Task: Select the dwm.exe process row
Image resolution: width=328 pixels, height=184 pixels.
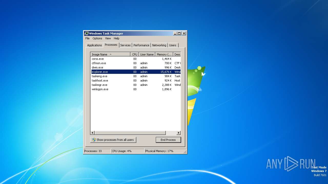Action: tap(136, 67)
